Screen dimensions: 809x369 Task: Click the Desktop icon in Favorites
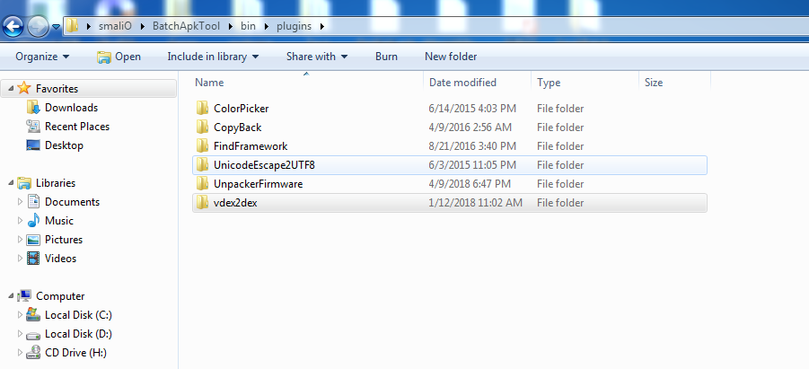[x=33, y=145]
